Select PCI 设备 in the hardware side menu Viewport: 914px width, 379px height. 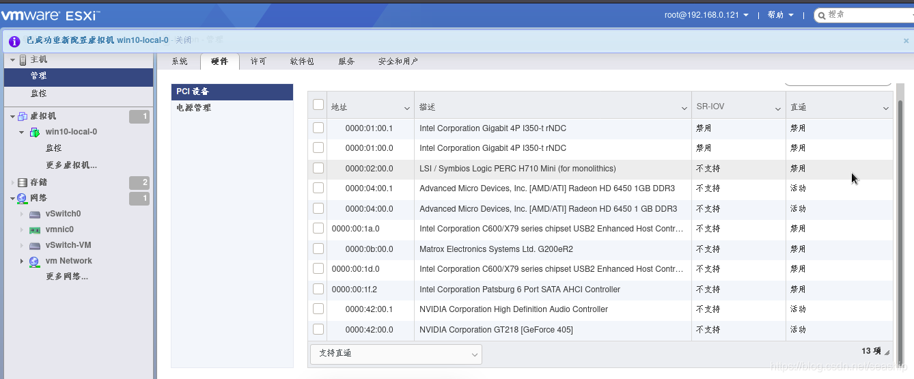point(232,92)
